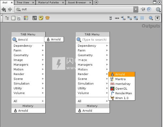Screen dimensions: 163x127
Task: Select Wren 1.0 in the Render submenu
Action: (122, 98)
